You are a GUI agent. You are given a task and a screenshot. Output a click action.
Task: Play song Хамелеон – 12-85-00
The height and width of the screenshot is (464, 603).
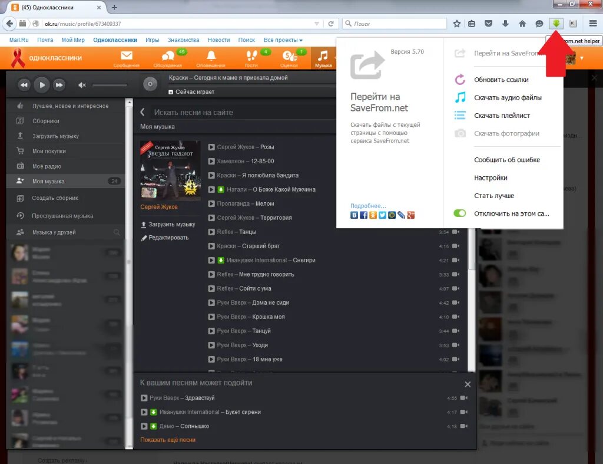[x=211, y=162]
